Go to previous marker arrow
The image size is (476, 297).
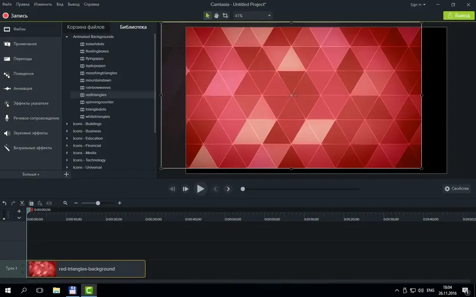click(215, 189)
